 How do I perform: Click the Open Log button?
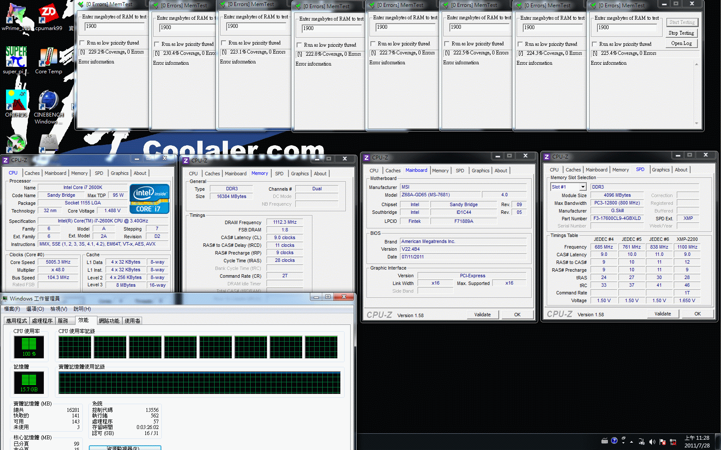[x=682, y=43]
